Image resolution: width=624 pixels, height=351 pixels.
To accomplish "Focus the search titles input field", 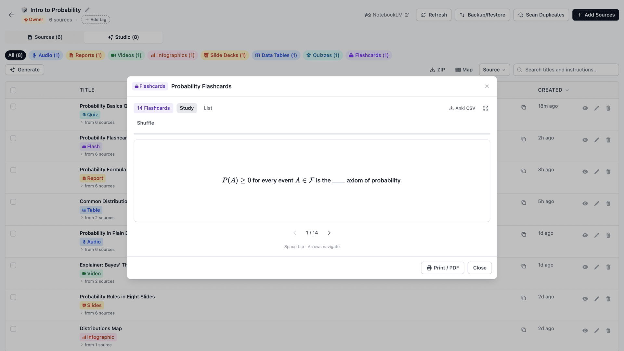I will click(566, 70).
